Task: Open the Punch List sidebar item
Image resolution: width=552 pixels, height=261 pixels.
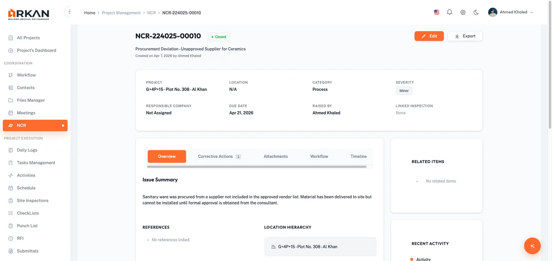Action: (27, 226)
